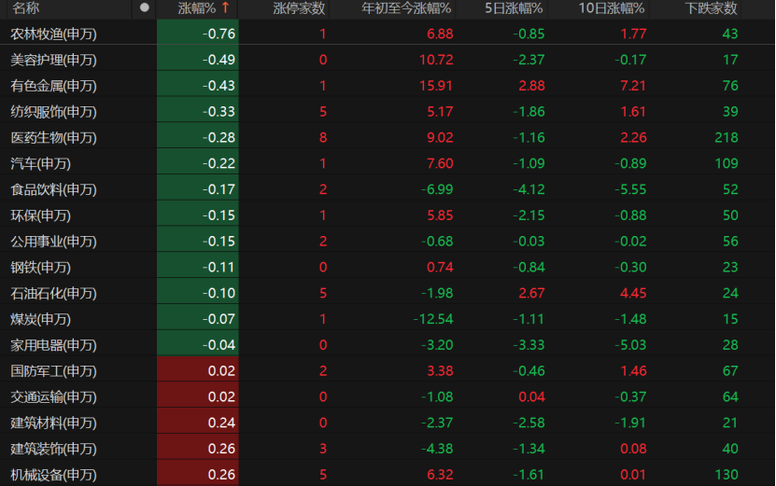The width and height of the screenshot is (776, 486).
Task: Click the 10日涨幅% column header
Action: point(612,8)
